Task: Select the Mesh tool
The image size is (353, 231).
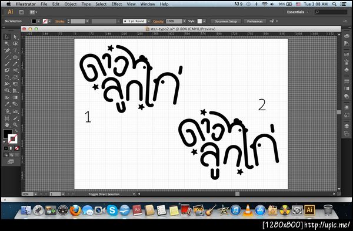Action: pos(7,97)
